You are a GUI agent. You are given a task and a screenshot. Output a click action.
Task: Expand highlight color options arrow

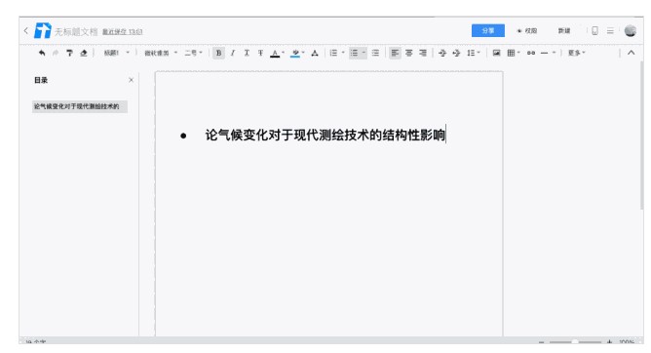(x=303, y=53)
